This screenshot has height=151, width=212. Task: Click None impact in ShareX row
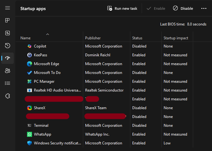pos(168,108)
